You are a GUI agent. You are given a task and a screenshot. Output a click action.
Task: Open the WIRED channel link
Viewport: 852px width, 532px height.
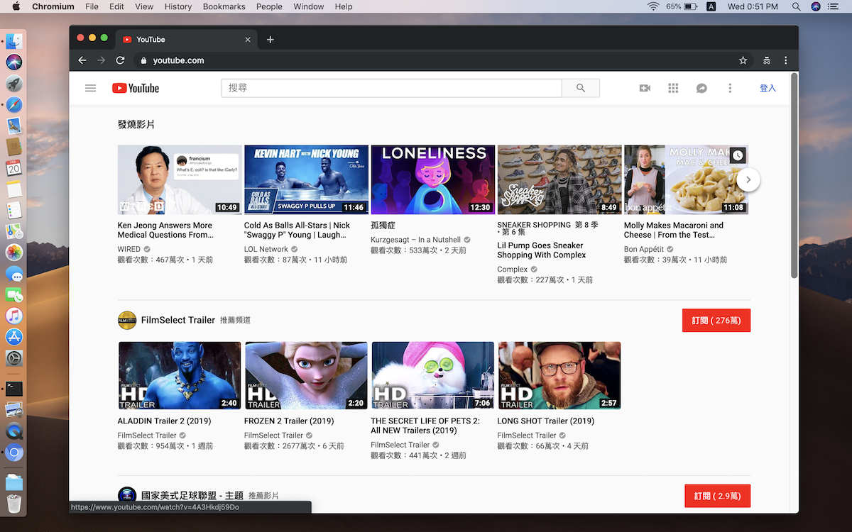coord(129,249)
